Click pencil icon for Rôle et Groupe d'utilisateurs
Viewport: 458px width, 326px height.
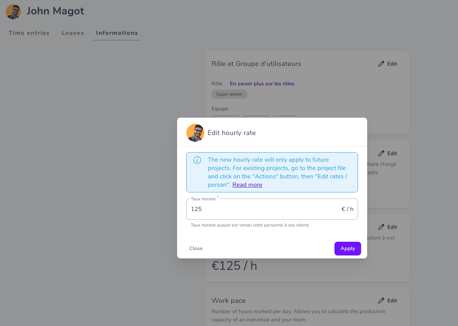tap(381, 64)
